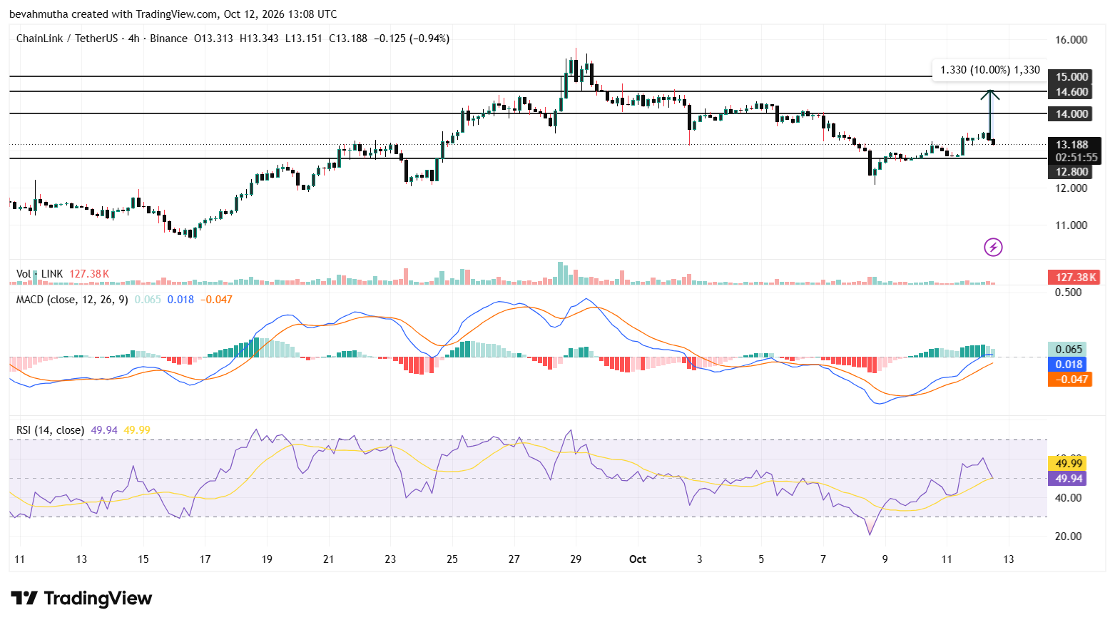Screen dimensions: 1115x625
Task: Click the close price value C13.188
Action: pyautogui.click(x=348, y=39)
